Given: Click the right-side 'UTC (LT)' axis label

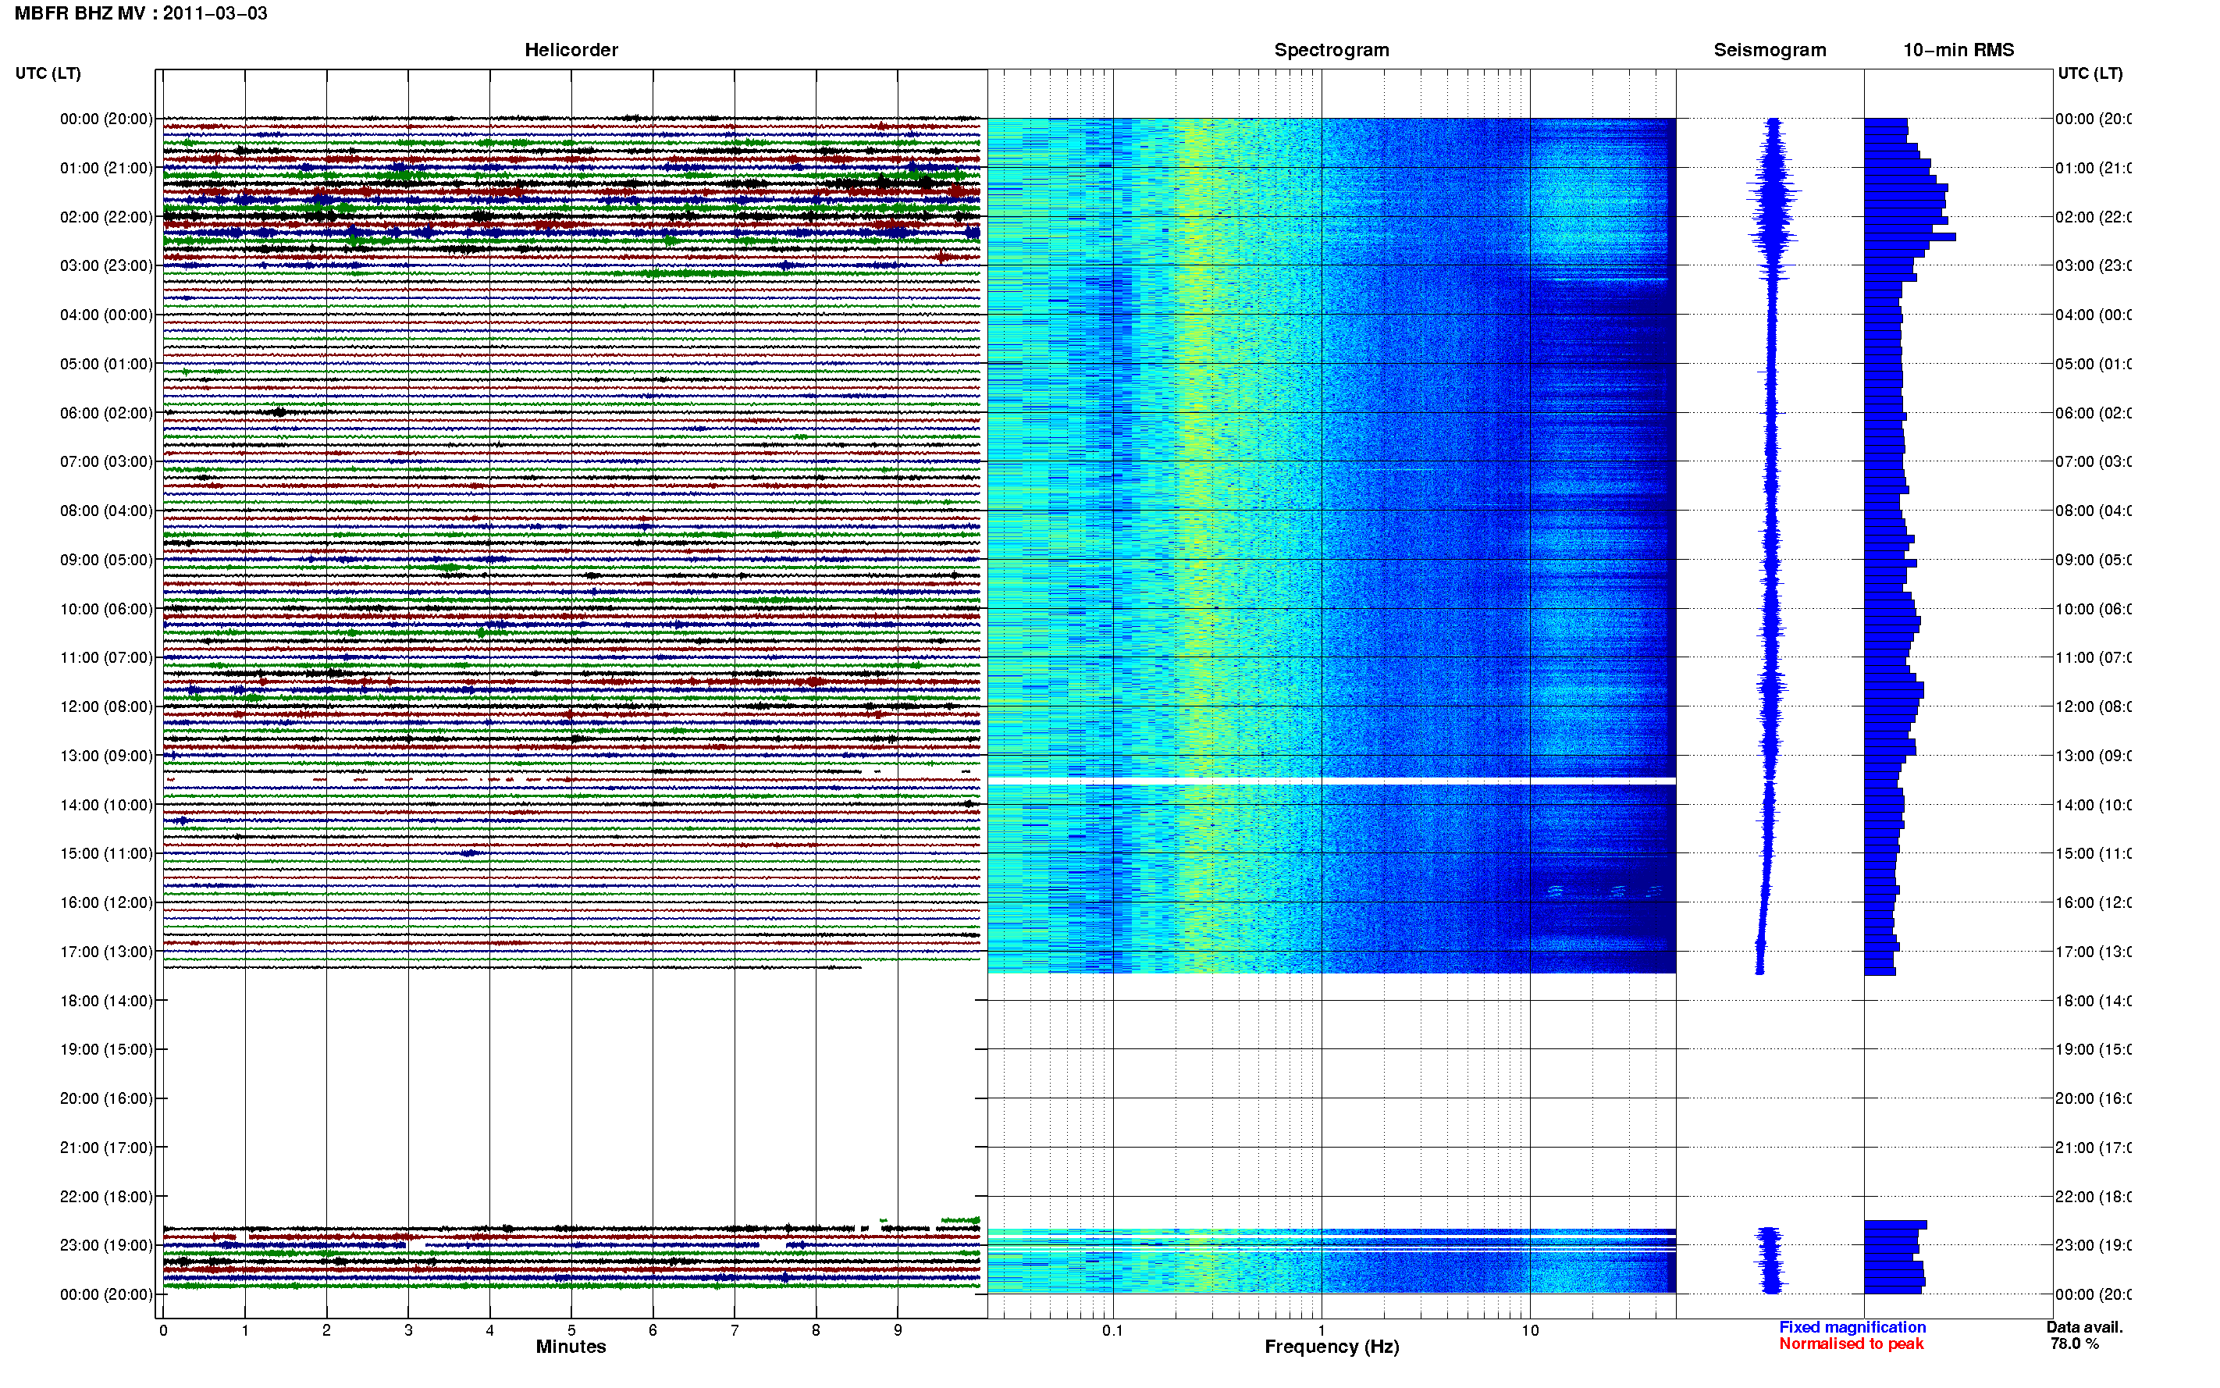Looking at the screenshot, I should click(x=2090, y=73).
